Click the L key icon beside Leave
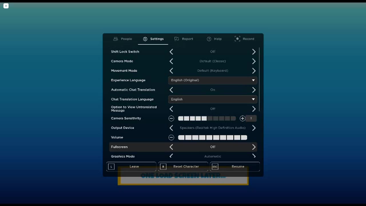The height and width of the screenshot is (206, 366). coord(111,167)
